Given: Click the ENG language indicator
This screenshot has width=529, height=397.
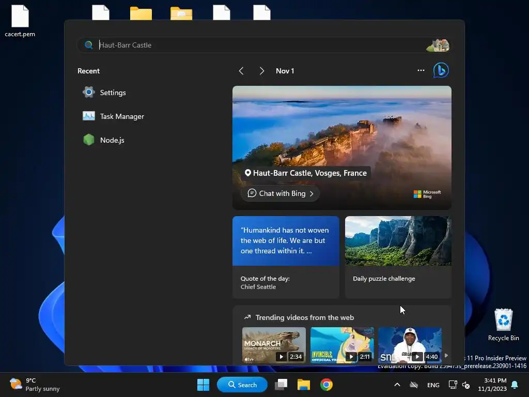Looking at the screenshot, I should click(x=433, y=385).
